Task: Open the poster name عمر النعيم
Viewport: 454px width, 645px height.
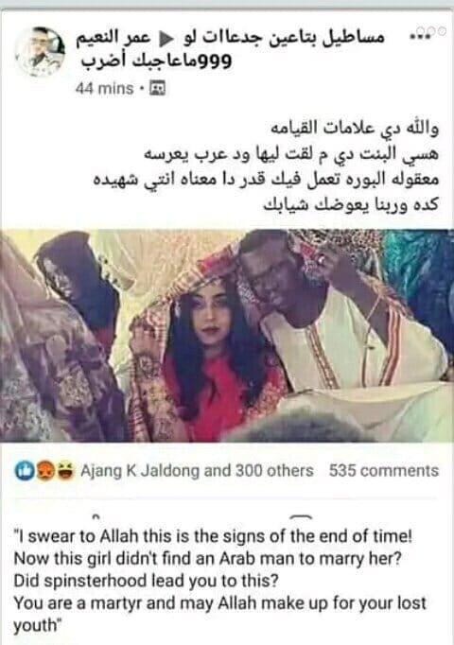Action: point(113,38)
